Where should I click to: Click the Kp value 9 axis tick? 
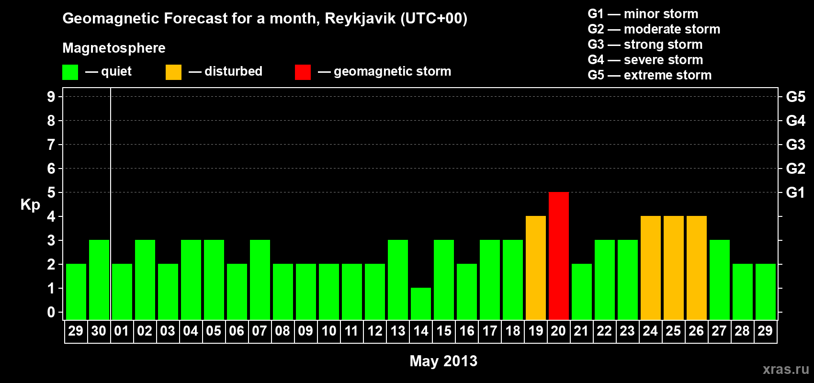coord(51,97)
